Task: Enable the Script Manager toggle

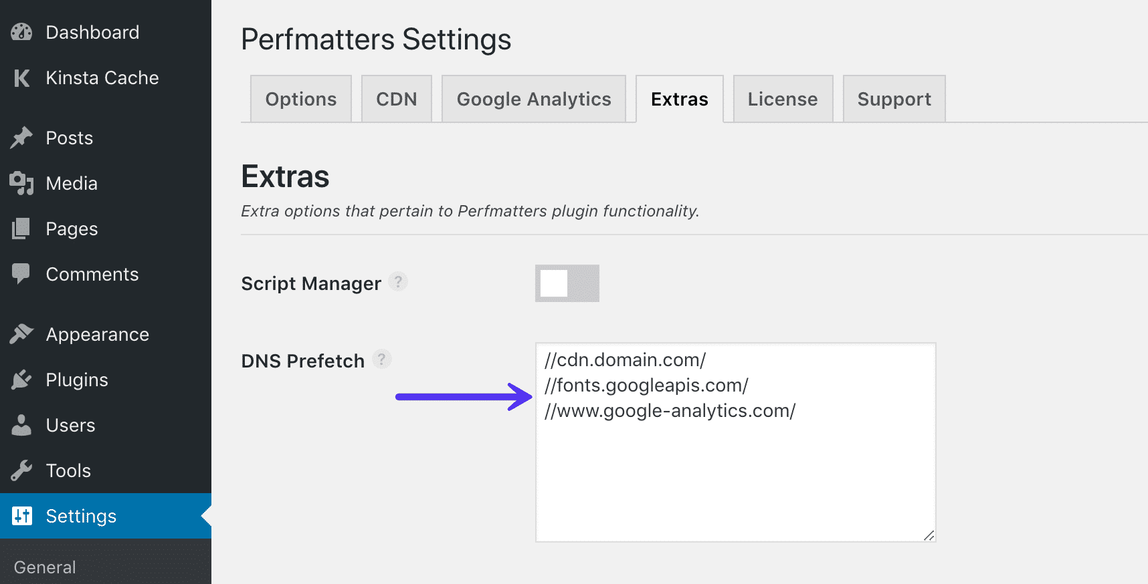Action: point(567,283)
